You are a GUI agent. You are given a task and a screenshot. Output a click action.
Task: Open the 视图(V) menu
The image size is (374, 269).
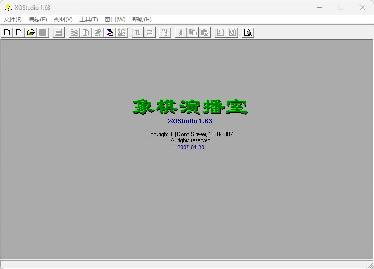pyautogui.click(x=63, y=20)
